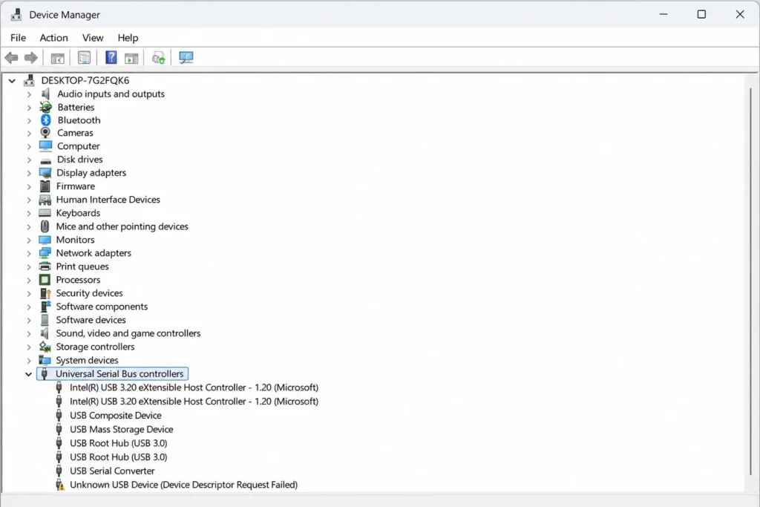
Task: Minimize the Device Manager window
Action: click(x=664, y=15)
